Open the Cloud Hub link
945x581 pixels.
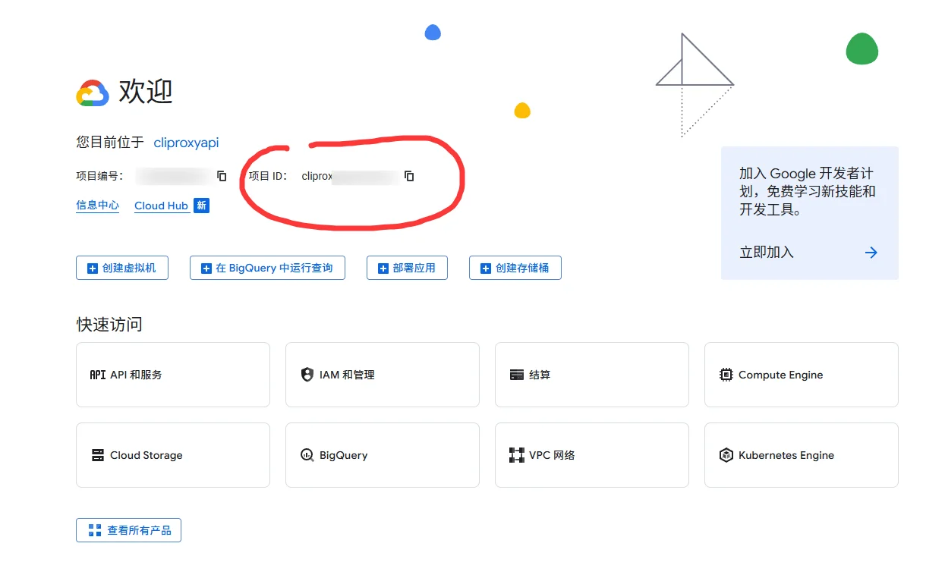click(x=161, y=206)
